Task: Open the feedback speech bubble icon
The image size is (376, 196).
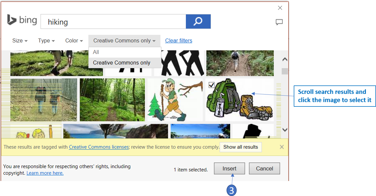Action: (x=279, y=22)
